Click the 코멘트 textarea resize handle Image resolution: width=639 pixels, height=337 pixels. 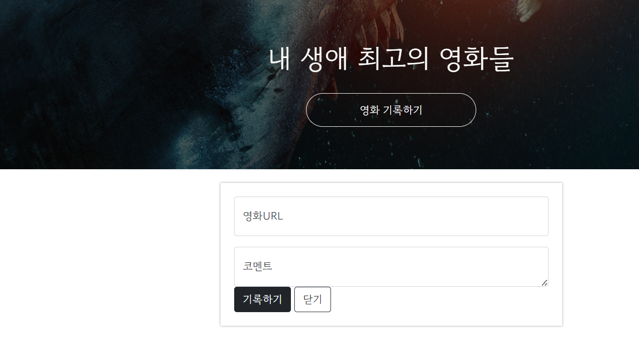click(544, 283)
